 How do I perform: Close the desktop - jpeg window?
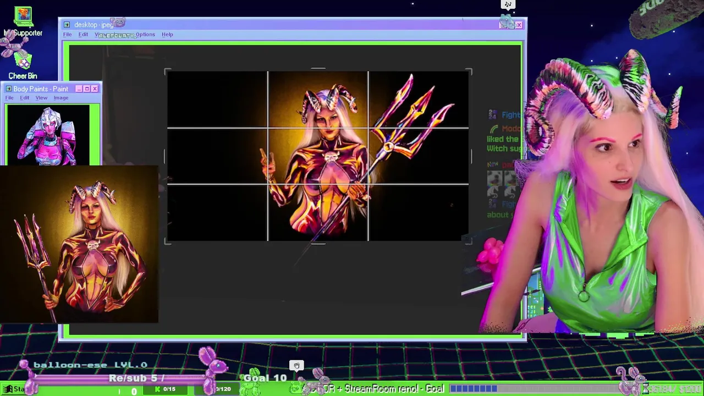(519, 25)
